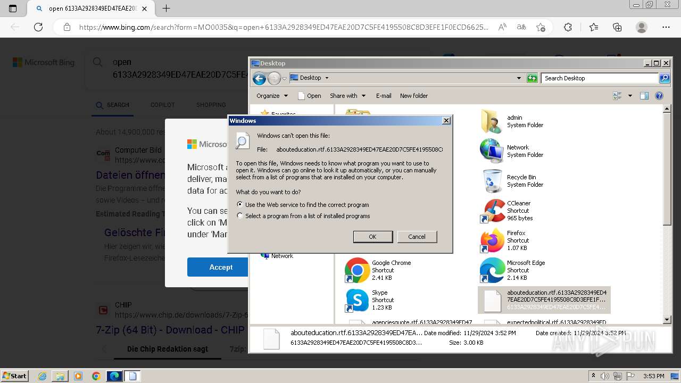Image resolution: width=681 pixels, height=383 pixels.
Task: Click the Forward arrow in the Desktop explorer window
Action: (x=274, y=79)
